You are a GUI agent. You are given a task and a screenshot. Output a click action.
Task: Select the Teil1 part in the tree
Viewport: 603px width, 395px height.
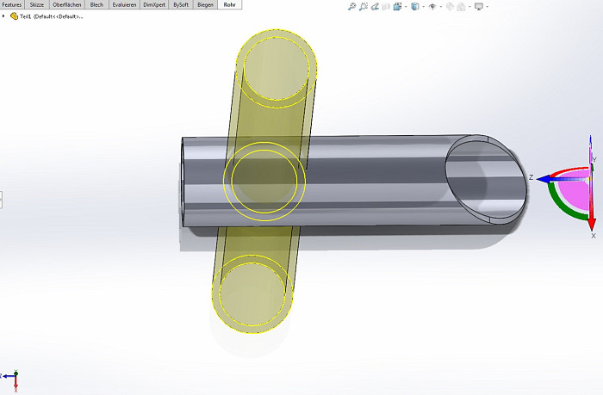(47, 16)
